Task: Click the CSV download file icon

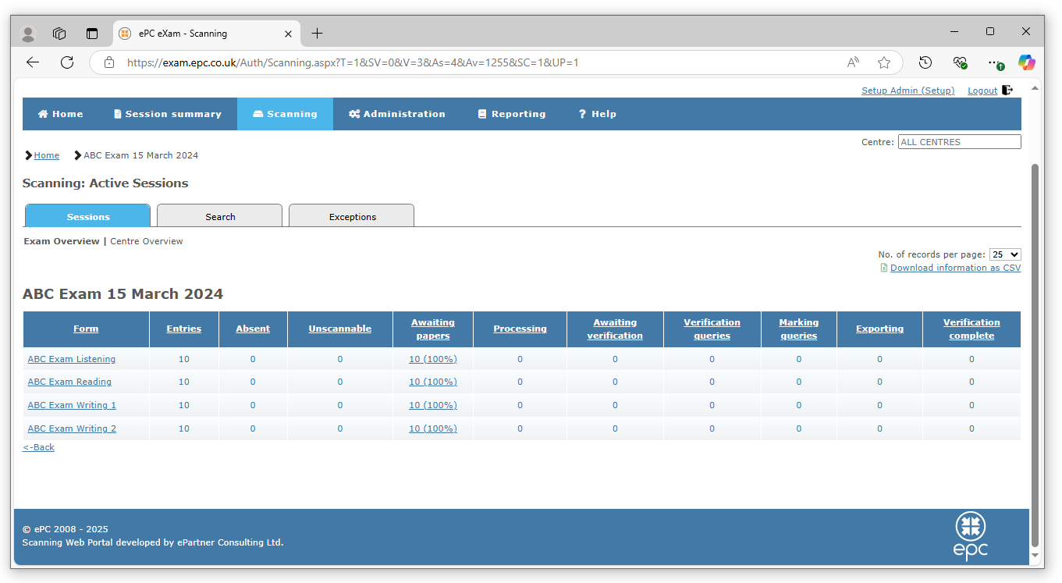Action: (884, 268)
